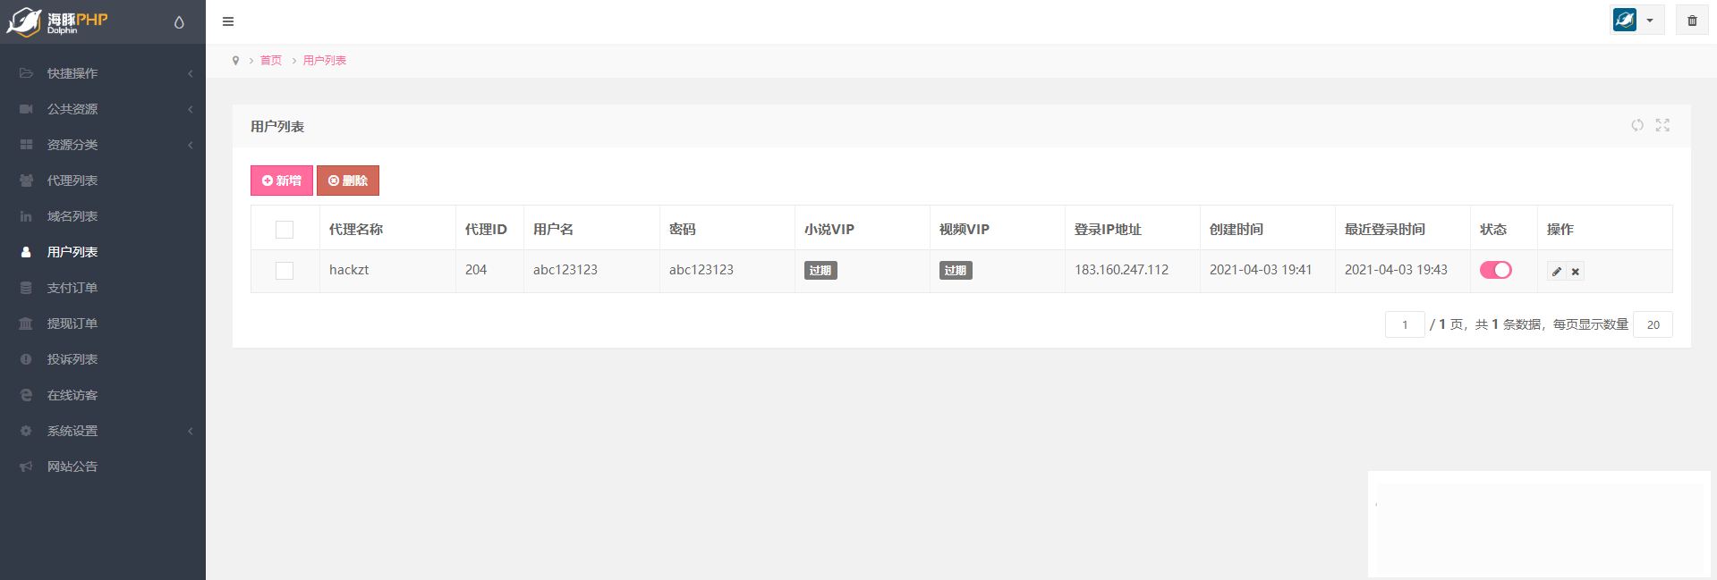Image resolution: width=1717 pixels, height=580 pixels.
Task: Toggle the status switch for user abc123123
Action: (1495, 270)
